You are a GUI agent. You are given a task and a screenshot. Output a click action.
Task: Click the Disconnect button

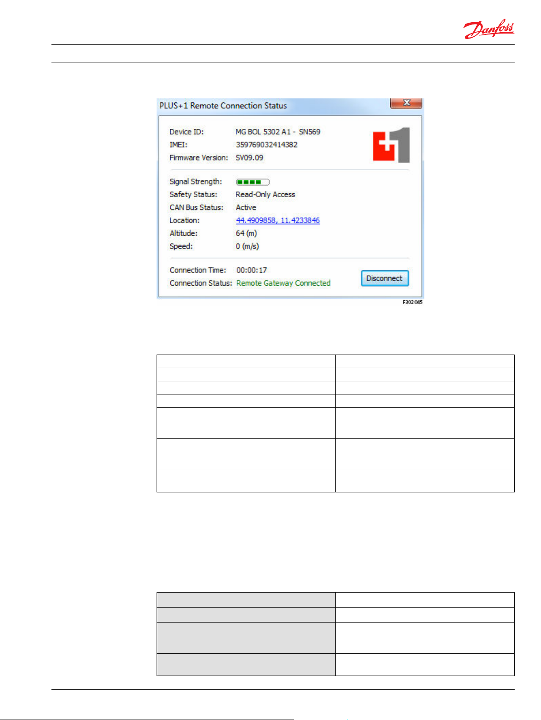385,278
